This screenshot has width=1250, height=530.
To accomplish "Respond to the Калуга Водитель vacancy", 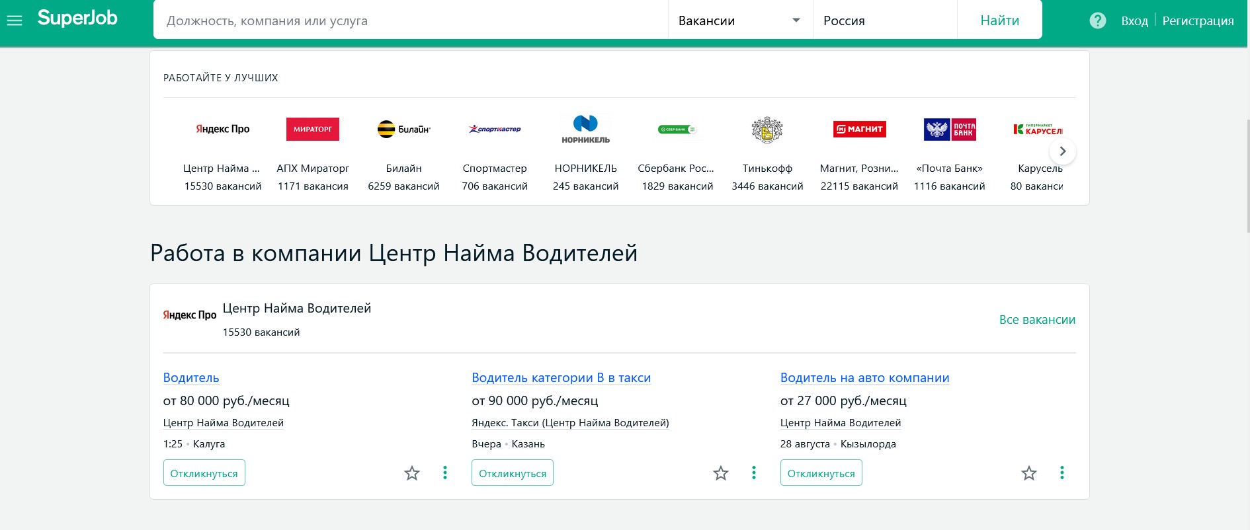I will 204,473.
